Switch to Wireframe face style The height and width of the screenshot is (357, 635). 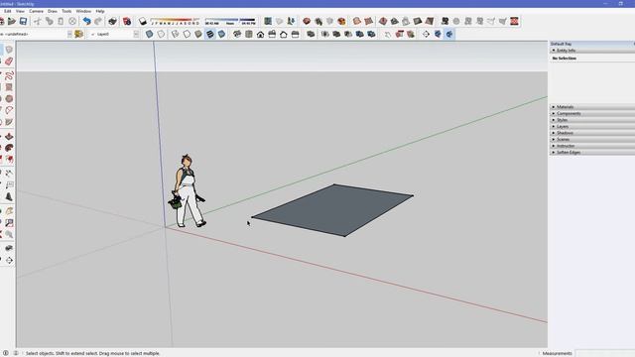point(175,34)
